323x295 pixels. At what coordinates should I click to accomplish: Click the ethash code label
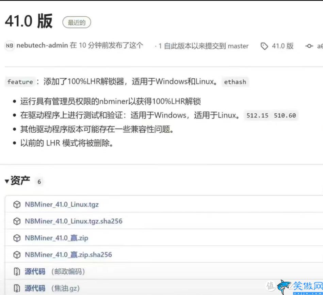235,82
